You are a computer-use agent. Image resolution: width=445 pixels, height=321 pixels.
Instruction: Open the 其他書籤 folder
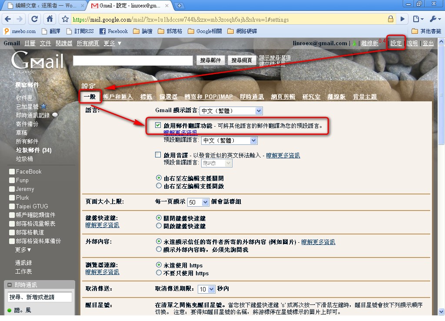tap(427, 31)
